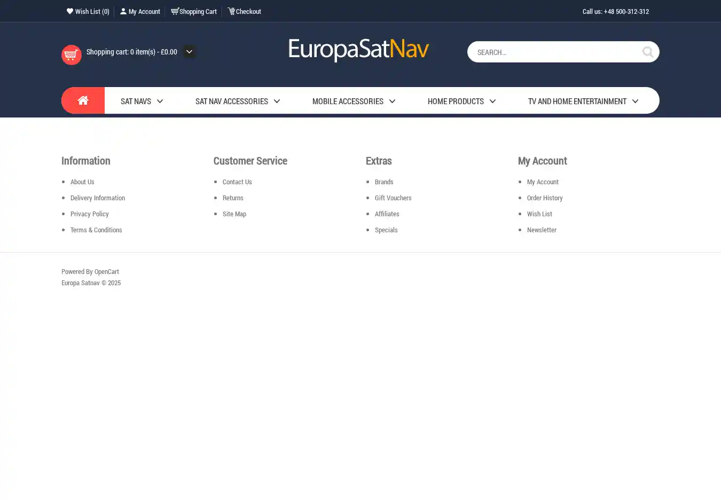Image resolution: width=721 pixels, height=502 pixels.
Task: Focus the Search input field
Action: 555,52
